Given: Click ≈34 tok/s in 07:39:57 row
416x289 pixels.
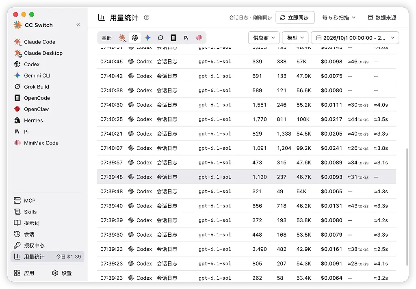Looking at the screenshot, I should click(358, 162).
